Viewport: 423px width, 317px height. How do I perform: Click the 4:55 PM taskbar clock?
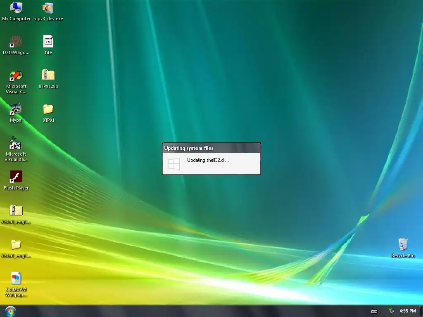point(408,311)
